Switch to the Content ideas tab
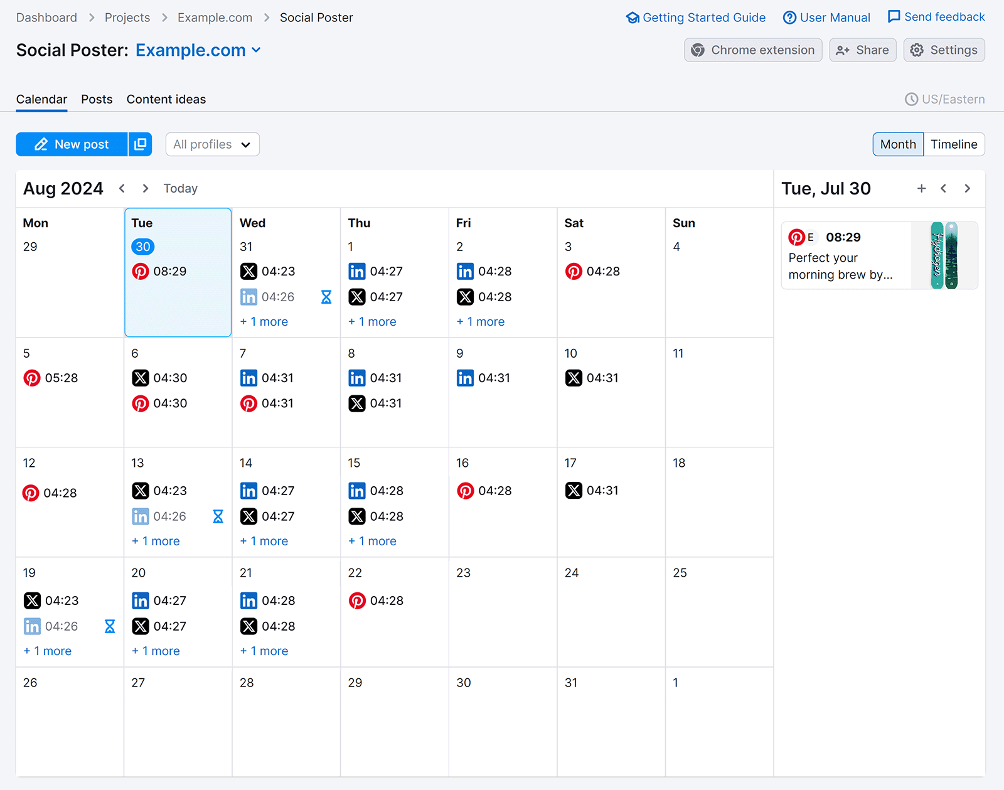Viewport: 1004px width, 790px height. (166, 99)
